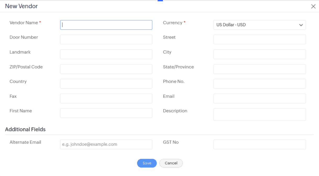Screen dimensions: 319x176
Task: Click the Vendor Name input field
Action: 106,25
